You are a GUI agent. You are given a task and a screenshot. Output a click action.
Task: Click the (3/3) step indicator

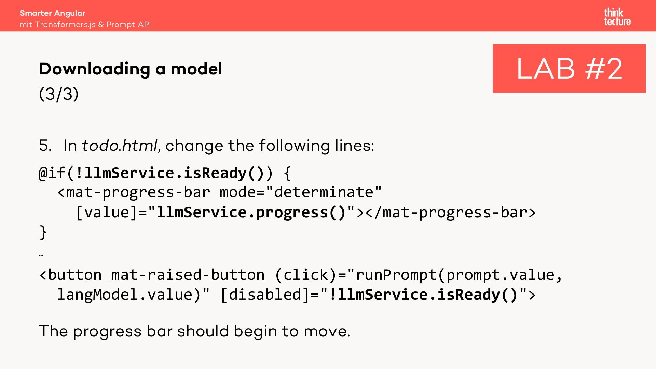[59, 94]
